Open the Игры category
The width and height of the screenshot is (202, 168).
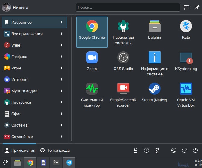[34, 68]
